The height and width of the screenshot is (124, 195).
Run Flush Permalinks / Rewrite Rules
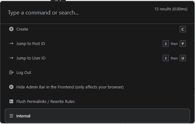click(x=97, y=101)
